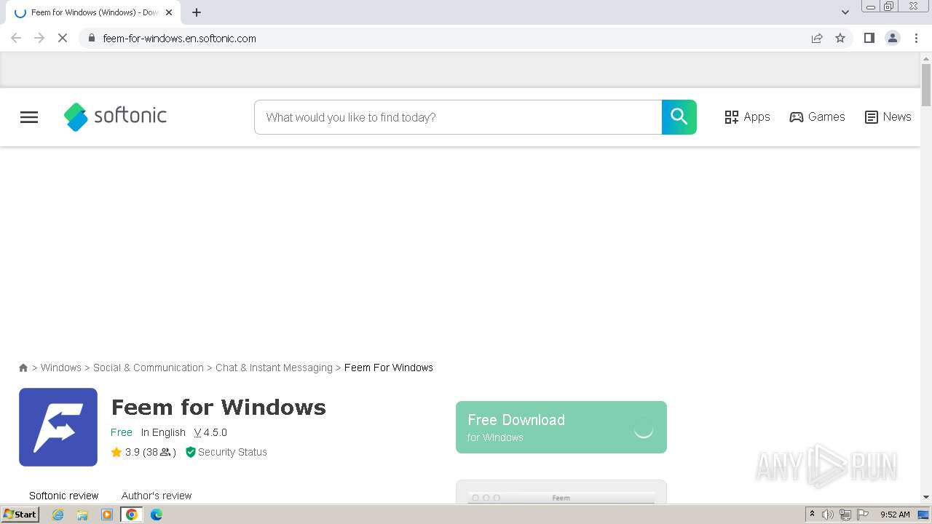Click the In English label
932x524 pixels.
click(x=163, y=432)
